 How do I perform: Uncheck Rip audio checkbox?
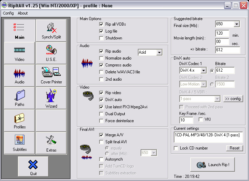(x=101, y=51)
